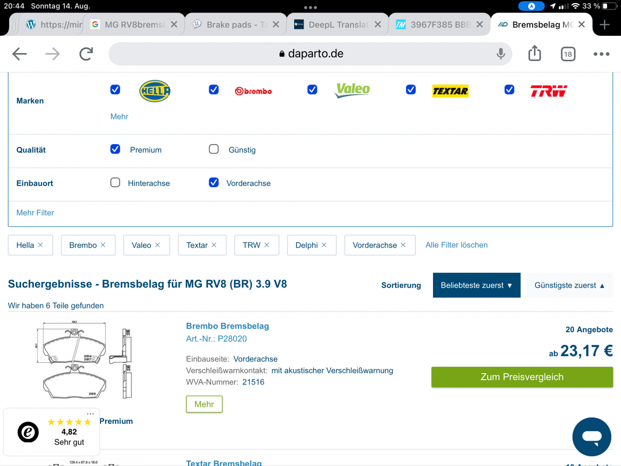Viewport: 621px width, 466px height.
Task: Remove the TRW filter chip
Action: (x=267, y=245)
